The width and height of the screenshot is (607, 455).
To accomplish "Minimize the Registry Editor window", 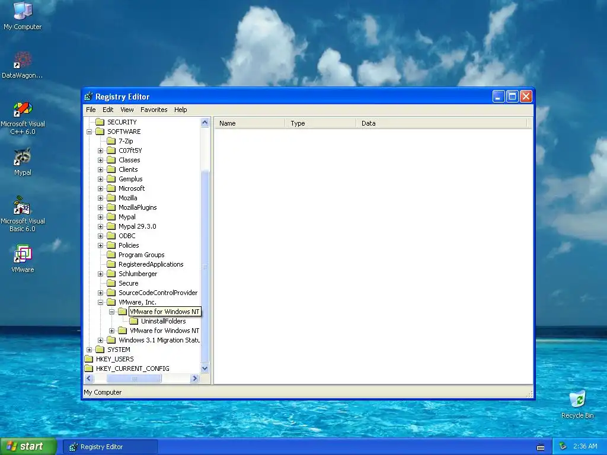I will pyautogui.click(x=499, y=97).
